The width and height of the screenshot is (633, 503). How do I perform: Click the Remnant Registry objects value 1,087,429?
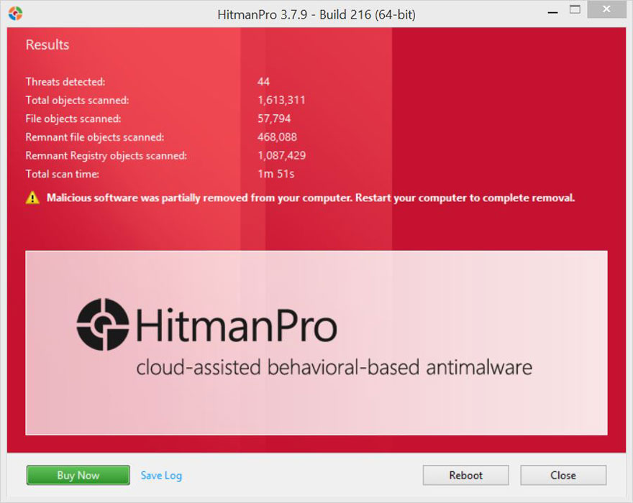(282, 156)
